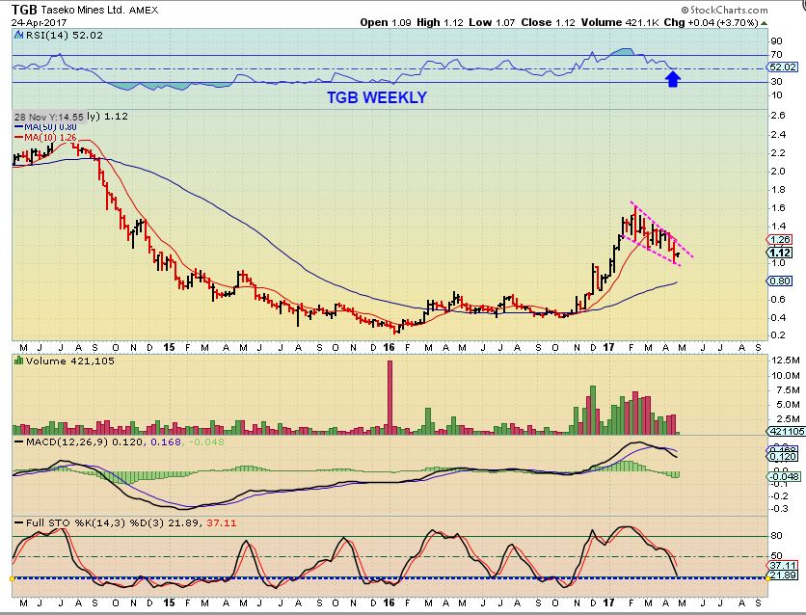Click the '17' year label on the bottom axis
This screenshot has width=806, height=615.
608,602
